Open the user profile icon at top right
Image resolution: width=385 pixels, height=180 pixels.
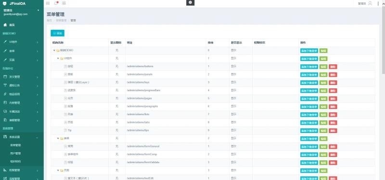point(370,3)
